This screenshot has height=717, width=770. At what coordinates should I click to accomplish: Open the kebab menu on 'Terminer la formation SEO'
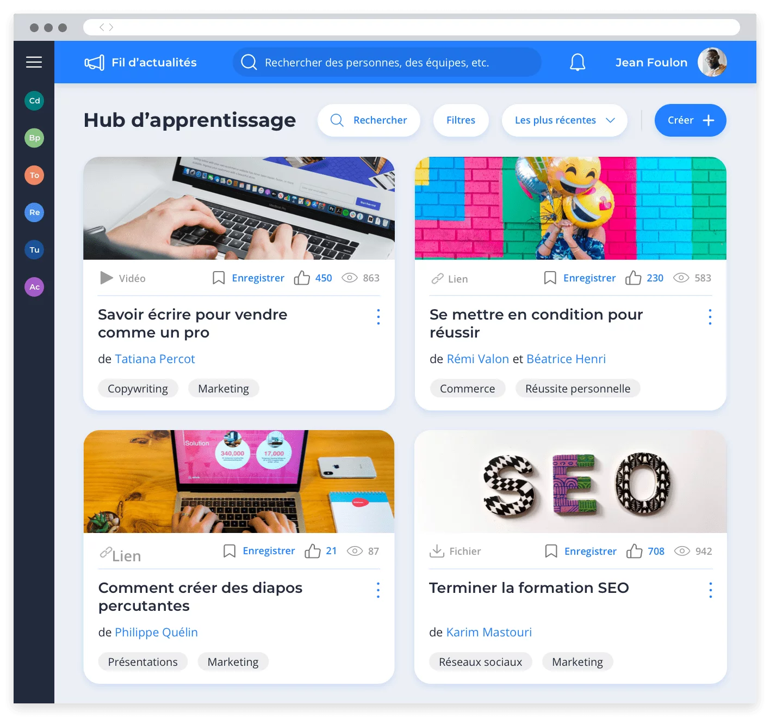coord(710,590)
